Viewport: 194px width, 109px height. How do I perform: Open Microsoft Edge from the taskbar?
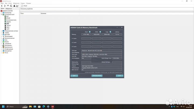pyautogui.click(x=44, y=107)
